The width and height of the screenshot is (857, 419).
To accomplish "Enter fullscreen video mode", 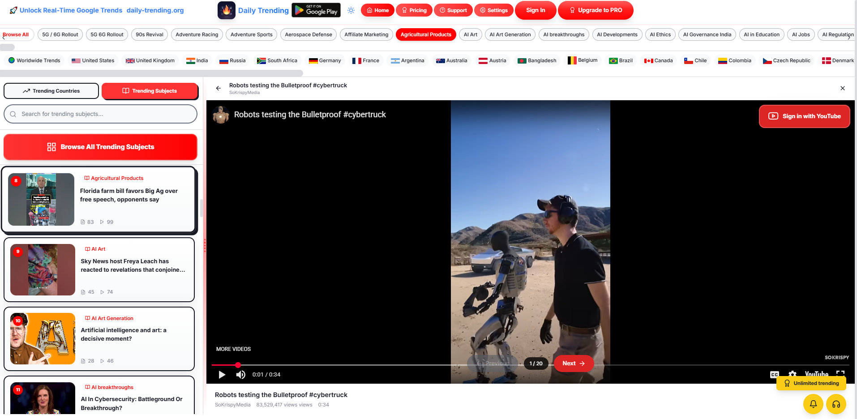I will (x=840, y=374).
